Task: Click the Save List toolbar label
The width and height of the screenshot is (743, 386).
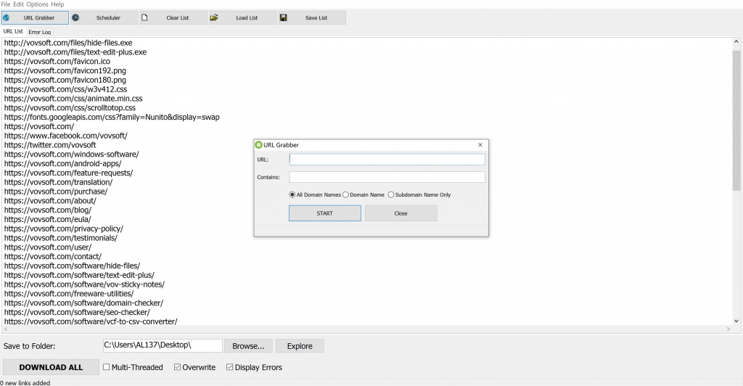Action: coord(316,18)
